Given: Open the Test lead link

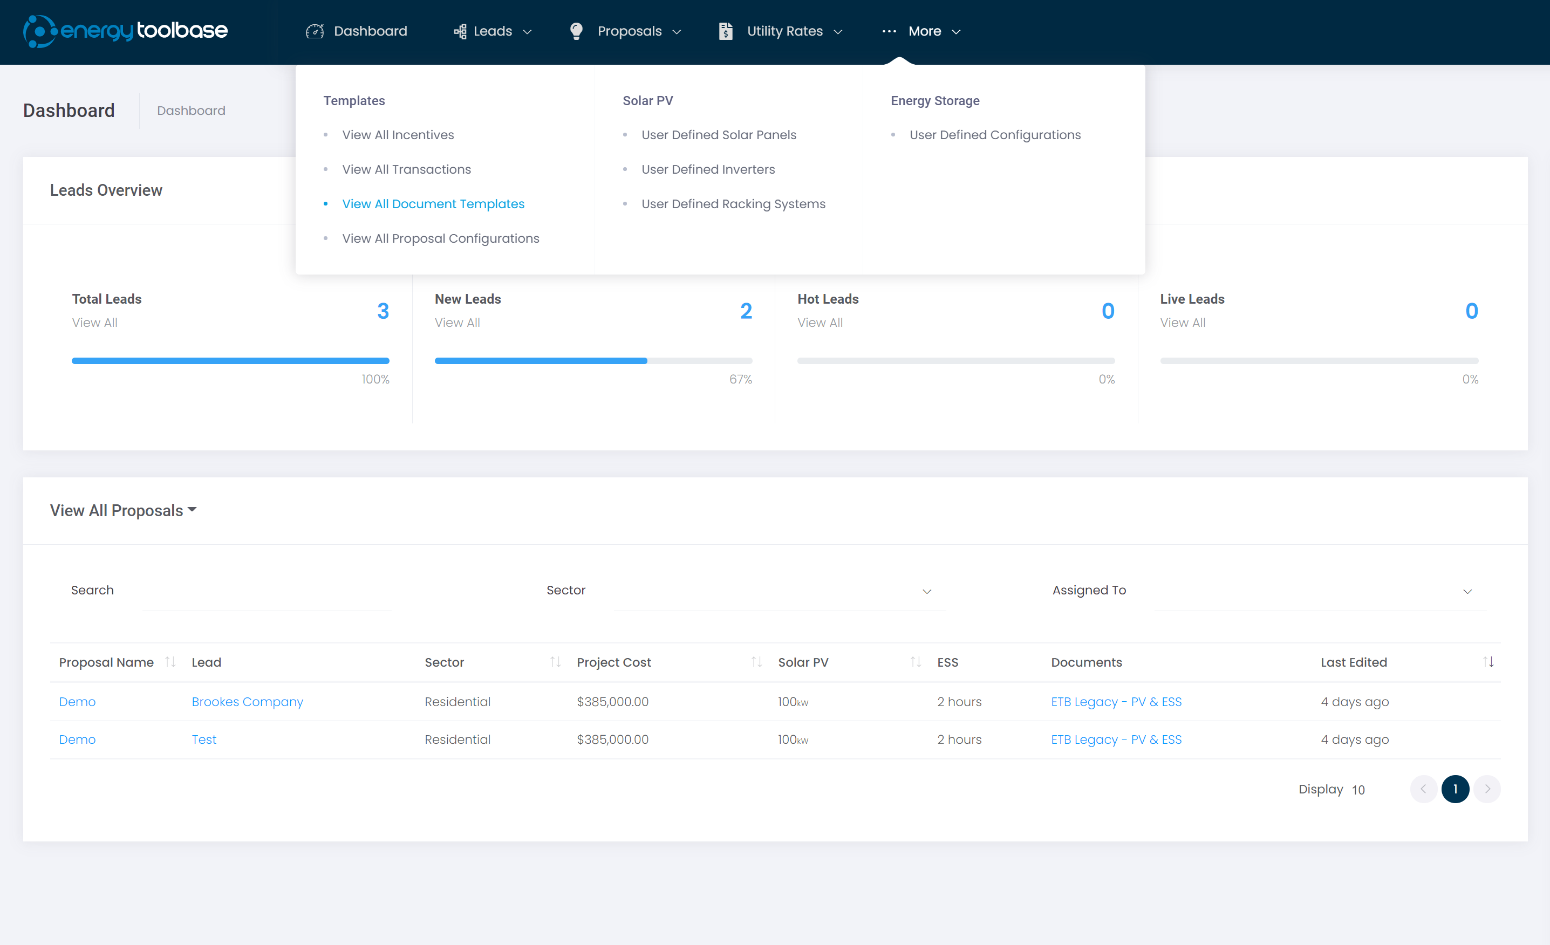Looking at the screenshot, I should [204, 739].
